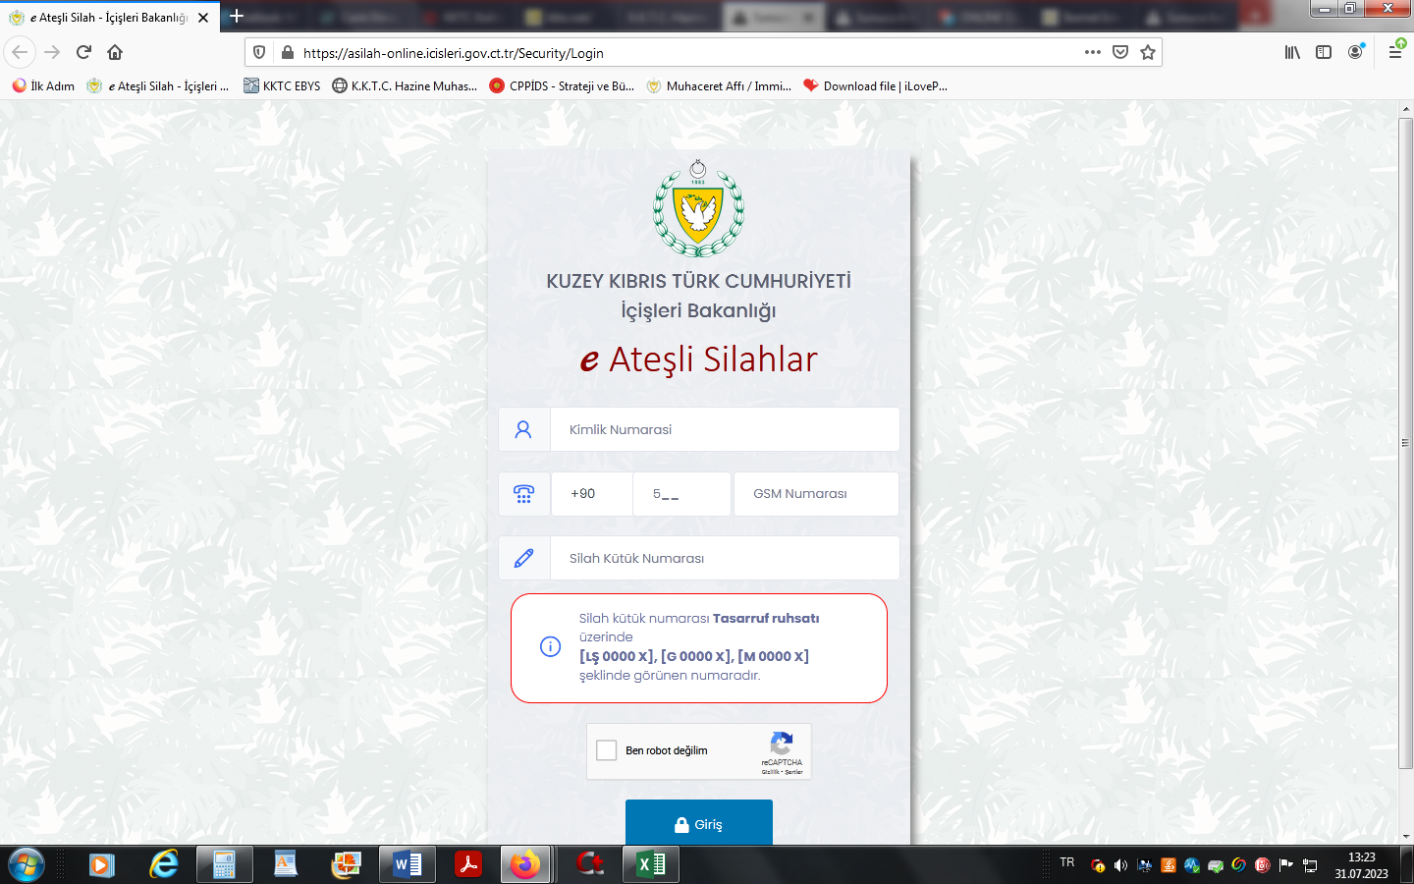Image resolution: width=1414 pixels, height=884 pixels.
Task: Open Excel from the taskbar
Action: pyautogui.click(x=651, y=864)
